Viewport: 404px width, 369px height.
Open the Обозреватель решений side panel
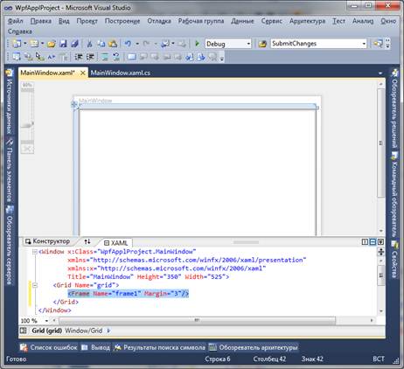click(394, 109)
